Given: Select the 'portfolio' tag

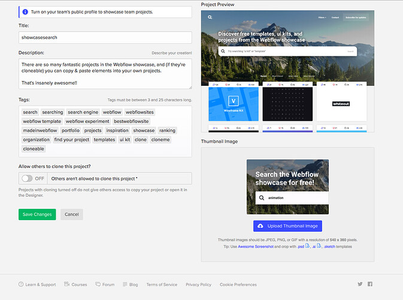Looking at the screenshot, I should (x=71, y=131).
